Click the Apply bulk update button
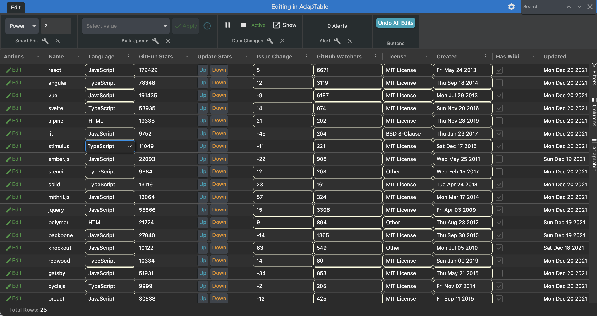This screenshot has width=597, height=316. [186, 26]
